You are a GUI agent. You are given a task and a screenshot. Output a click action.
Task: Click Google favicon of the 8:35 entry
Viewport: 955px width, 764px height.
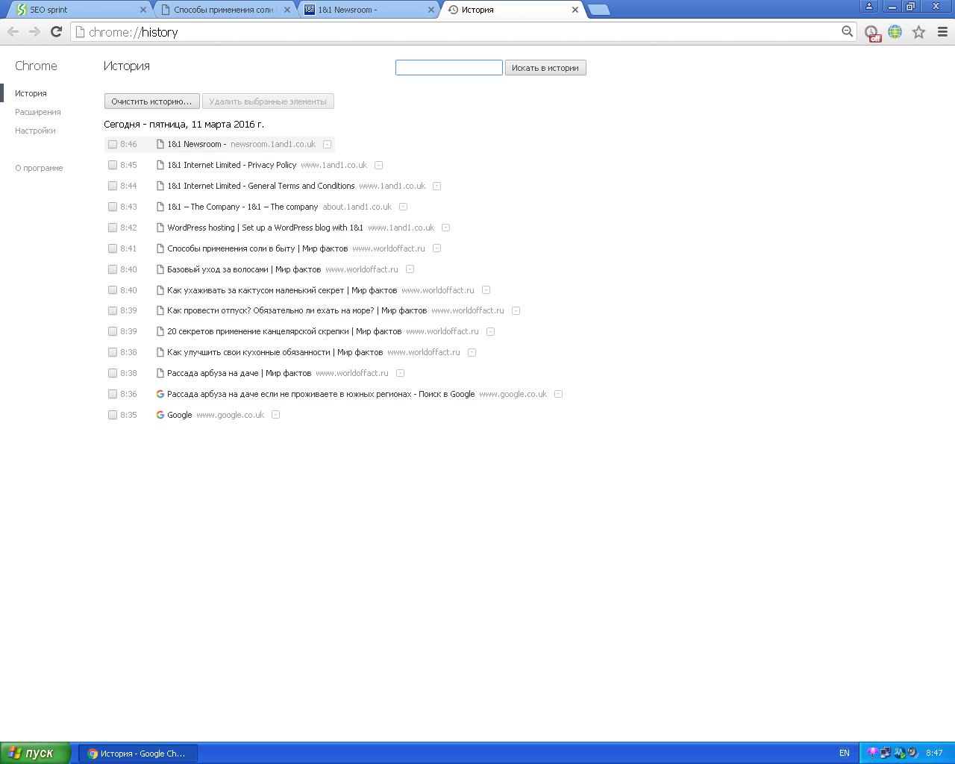(x=160, y=415)
